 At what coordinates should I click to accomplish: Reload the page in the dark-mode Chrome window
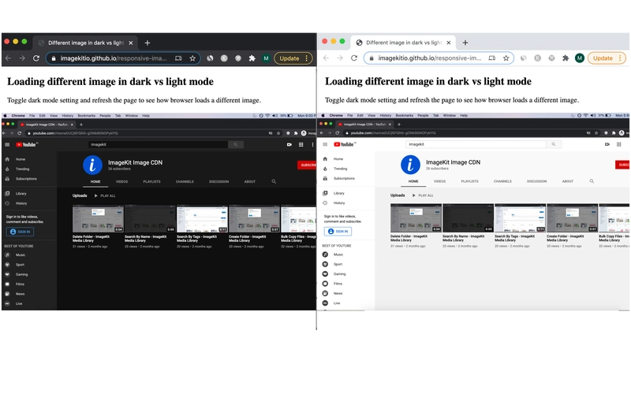[x=36, y=58]
